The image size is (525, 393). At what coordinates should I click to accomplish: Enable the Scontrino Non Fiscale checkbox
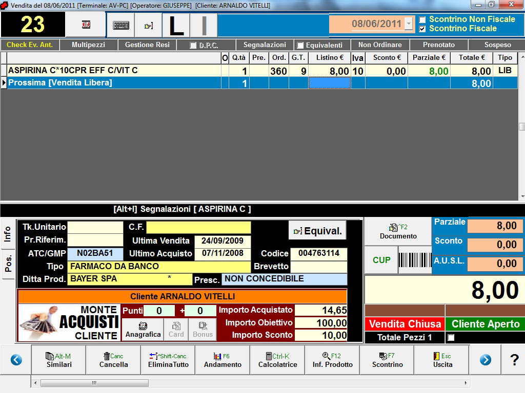pos(422,19)
